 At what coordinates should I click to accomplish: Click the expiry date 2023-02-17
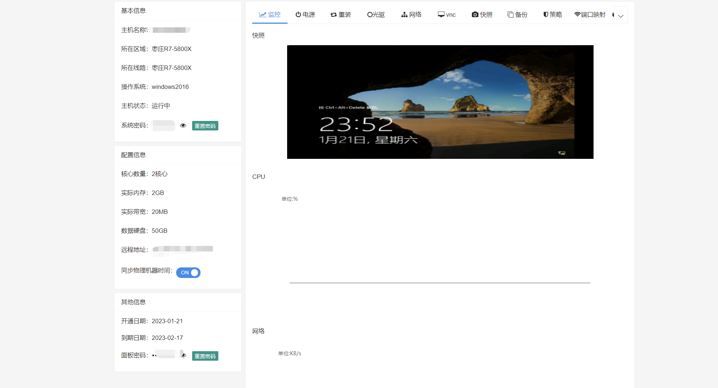tap(167, 338)
